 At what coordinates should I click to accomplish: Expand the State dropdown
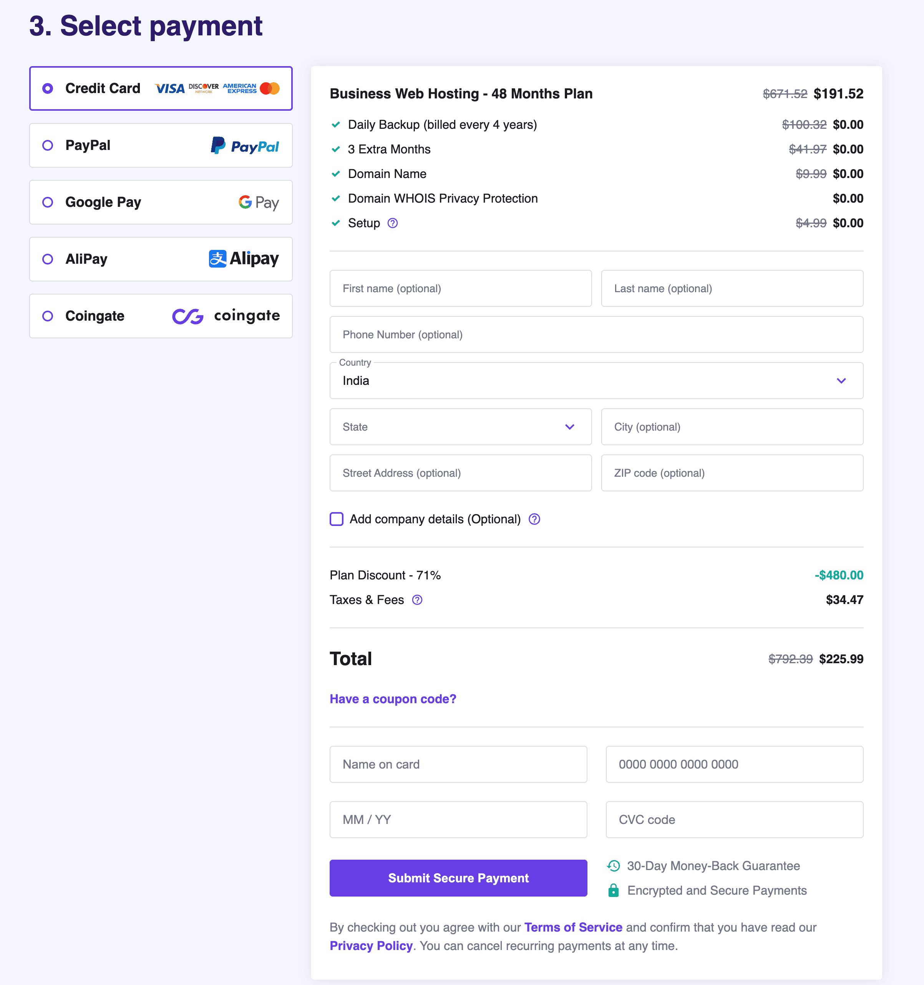click(460, 427)
